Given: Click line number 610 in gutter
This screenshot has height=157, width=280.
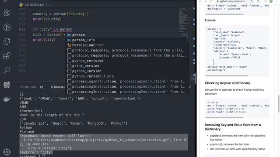Looking at the screenshot, I should (x=22, y=14).
